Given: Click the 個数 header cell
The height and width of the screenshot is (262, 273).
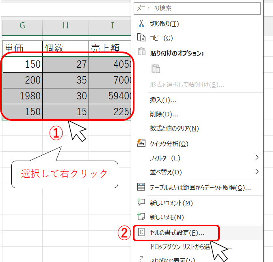Looking at the screenshot, I should [x=65, y=48].
